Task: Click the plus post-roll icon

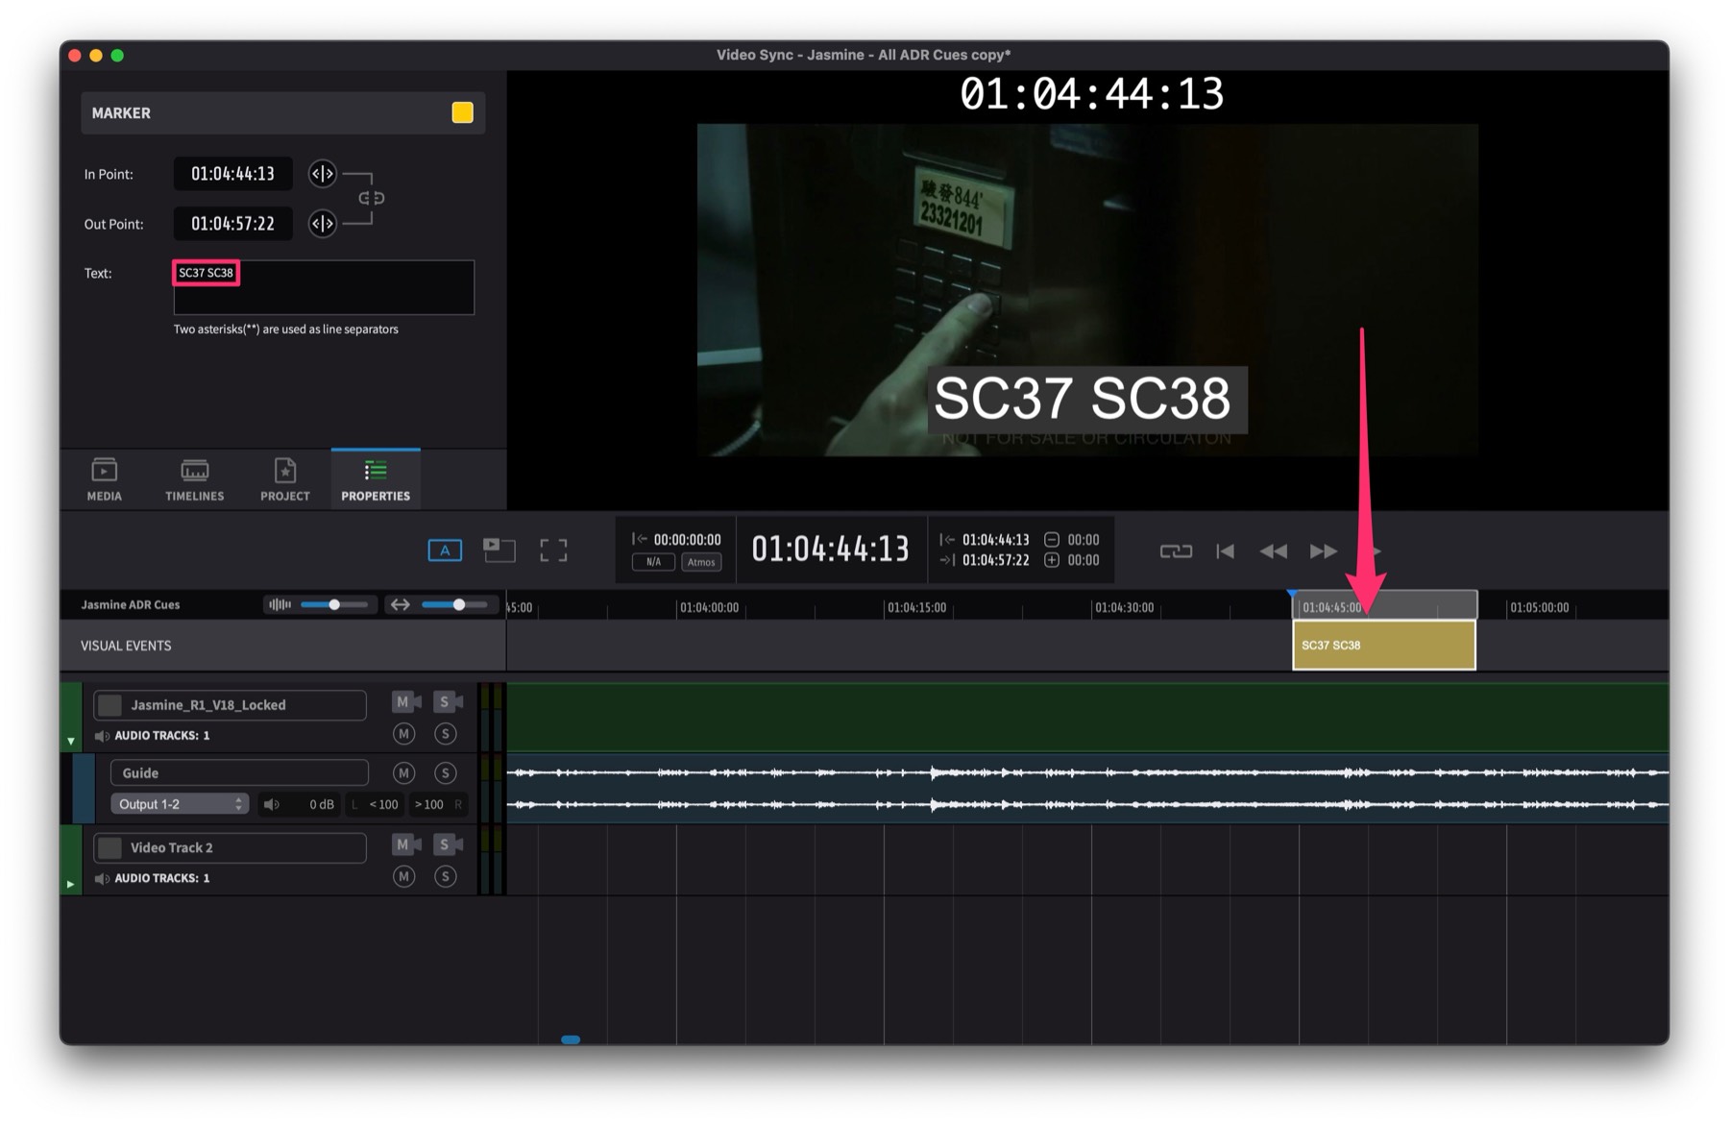Action: tap(1052, 560)
